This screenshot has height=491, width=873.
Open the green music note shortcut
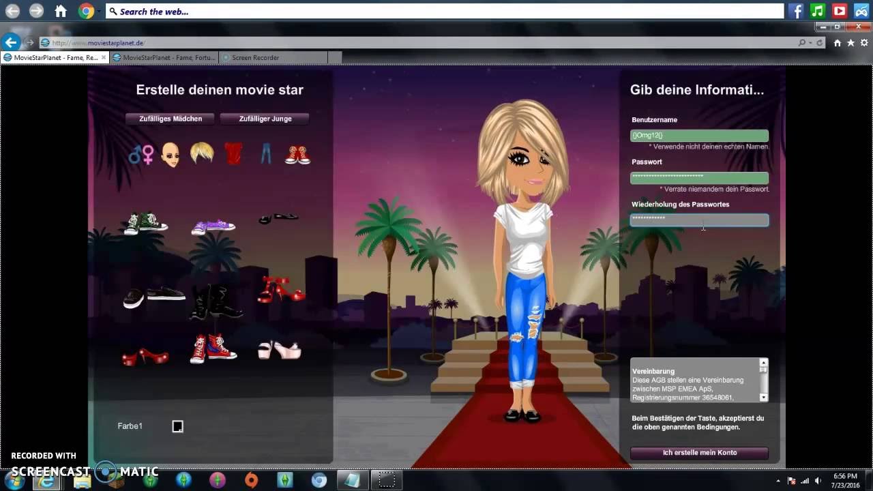[x=818, y=11]
